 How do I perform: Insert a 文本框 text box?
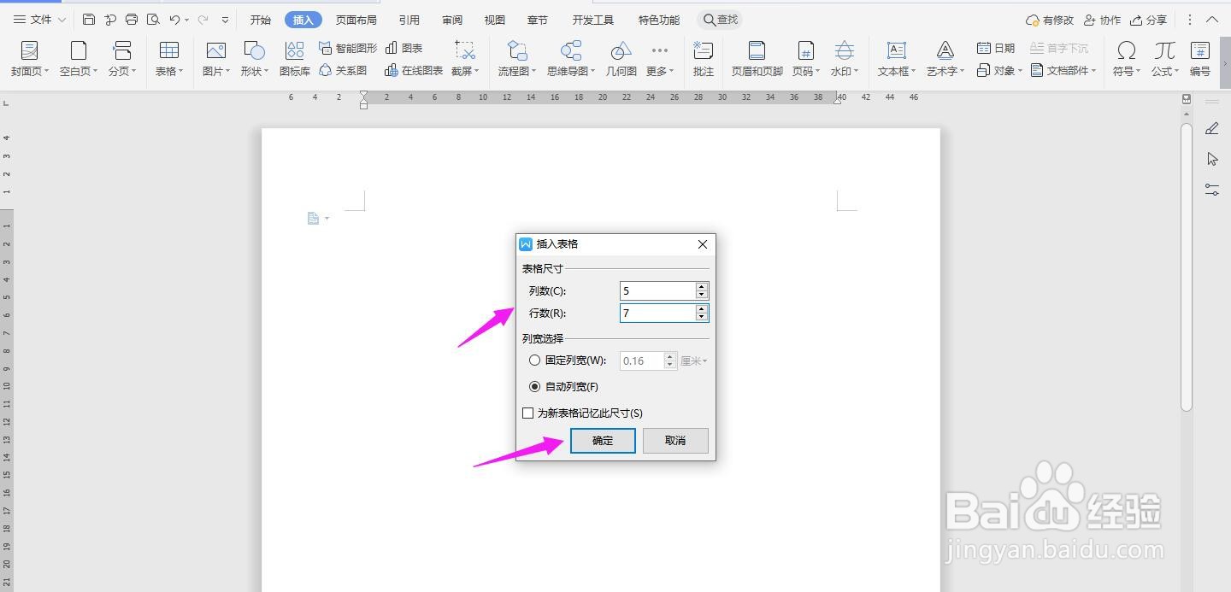[897, 59]
